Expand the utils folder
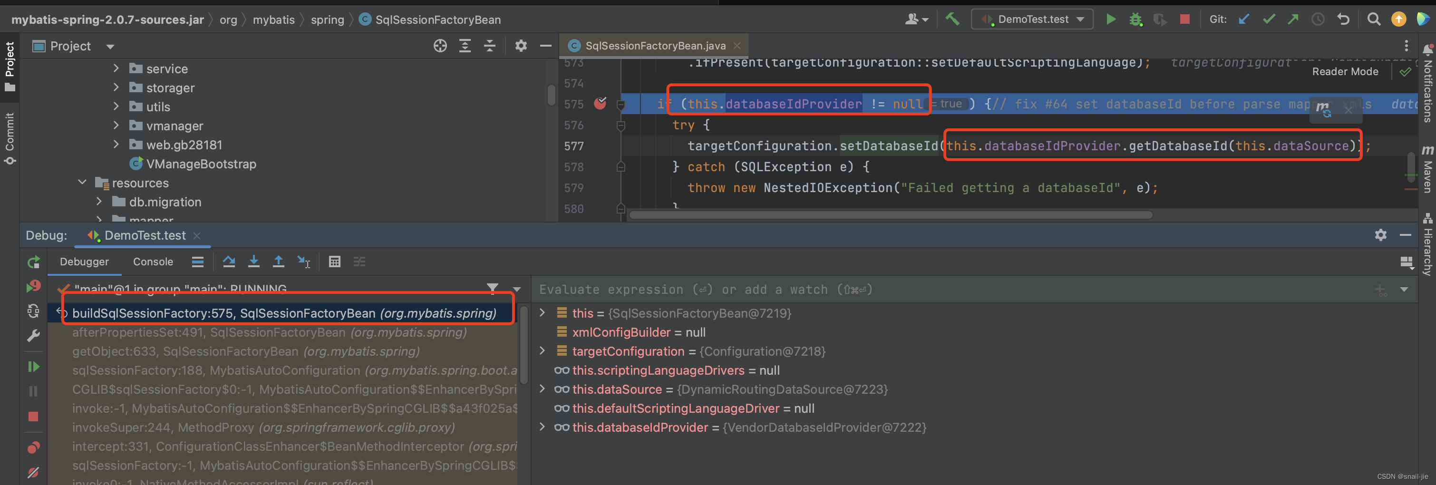The width and height of the screenshot is (1436, 485). tap(116, 106)
